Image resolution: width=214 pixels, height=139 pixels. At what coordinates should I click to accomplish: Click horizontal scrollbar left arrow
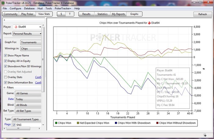coord(4,129)
